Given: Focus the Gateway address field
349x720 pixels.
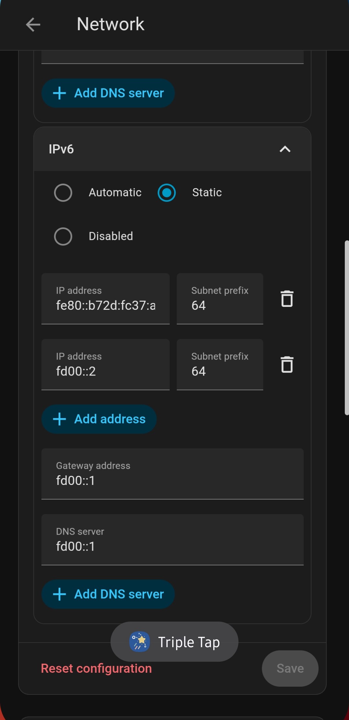Looking at the screenshot, I should pyautogui.click(x=172, y=480).
